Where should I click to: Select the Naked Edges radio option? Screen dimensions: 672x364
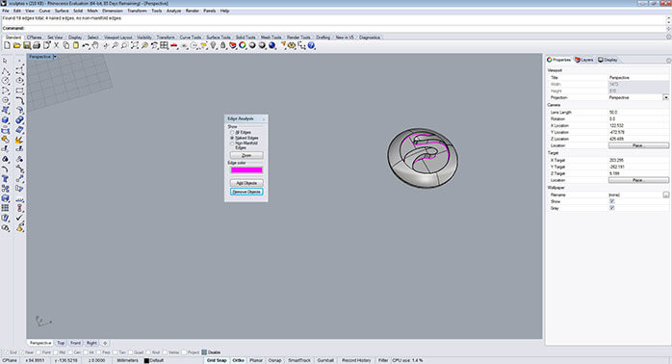(232, 138)
